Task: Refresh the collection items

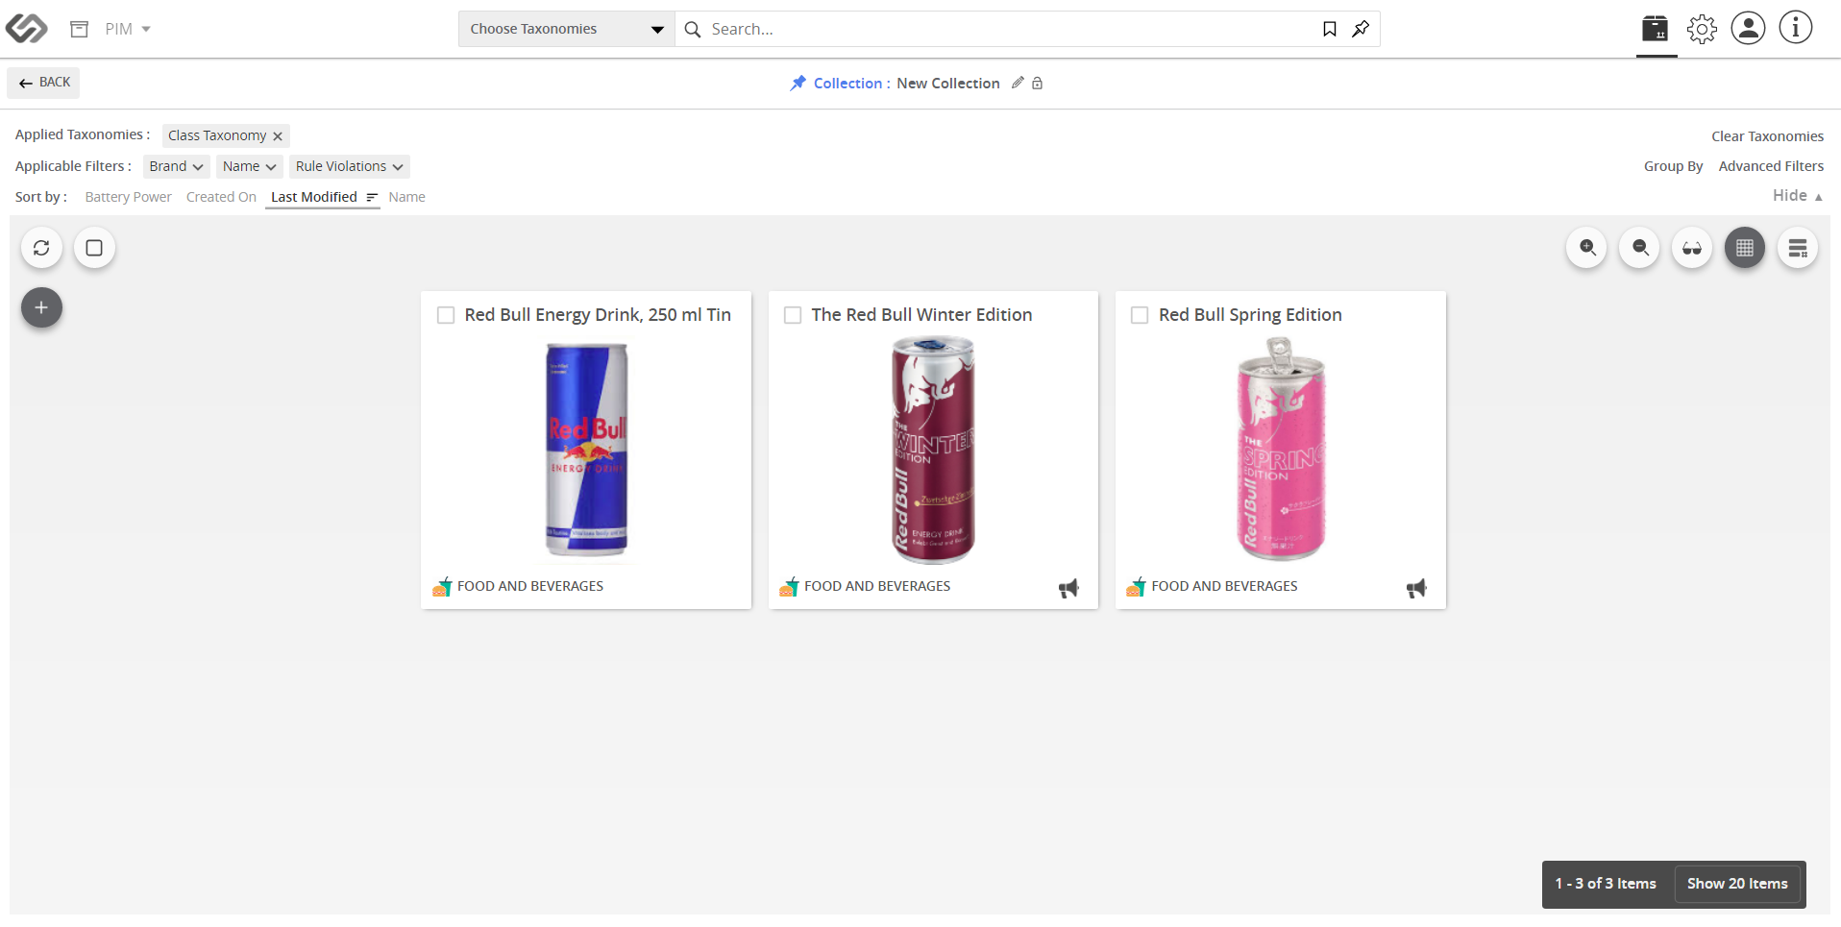Action: click(x=41, y=248)
